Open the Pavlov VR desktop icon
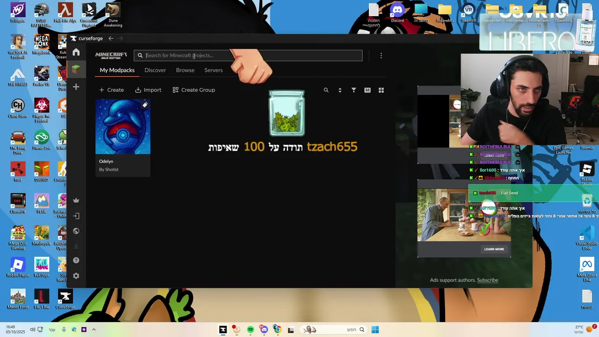 [41, 77]
